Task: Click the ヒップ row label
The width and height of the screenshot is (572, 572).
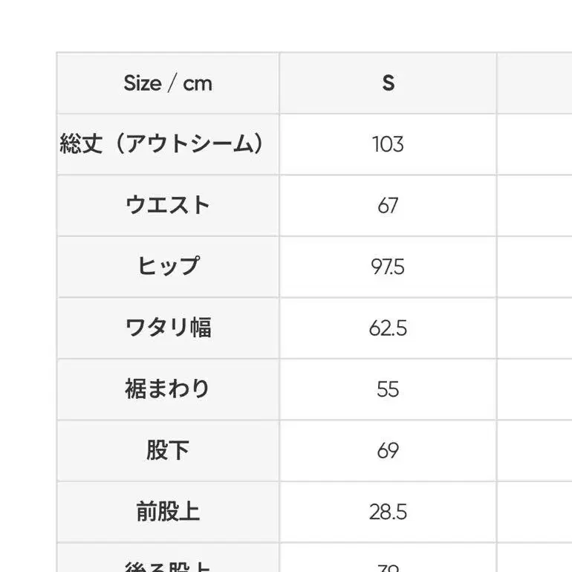Action: click(168, 266)
